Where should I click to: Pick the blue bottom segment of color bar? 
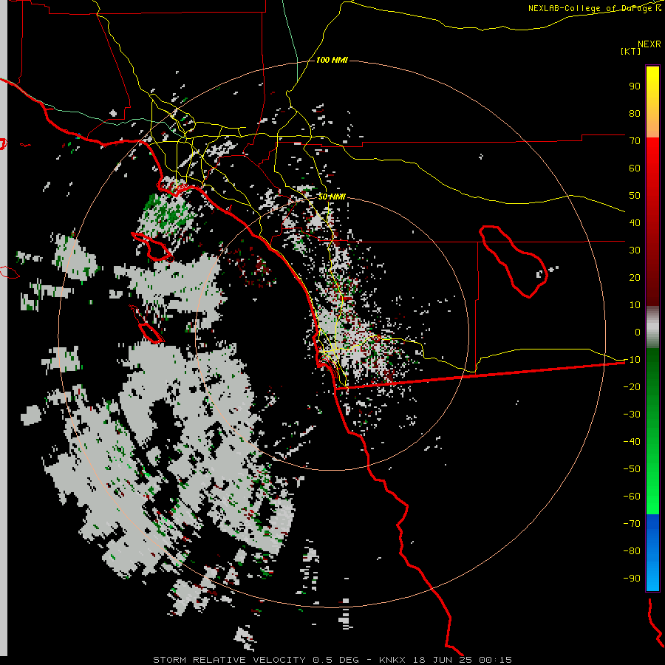pyautogui.click(x=652, y=553)
